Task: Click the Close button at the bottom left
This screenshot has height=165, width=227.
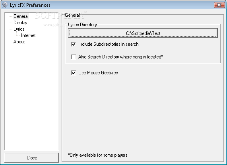Action: pyautogui.click(x=32, y=157)
